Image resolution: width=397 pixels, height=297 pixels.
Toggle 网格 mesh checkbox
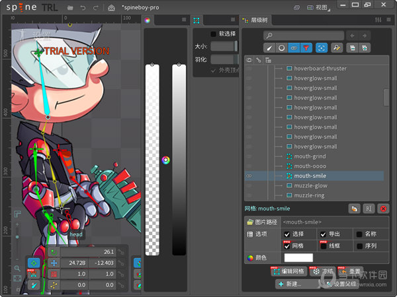tap(287, 246)
